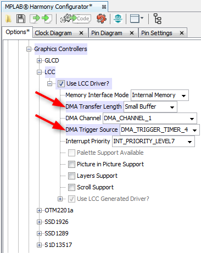The image size is (201, 253).
Task: Expand the Use LCC Generated Driver node
Action: point(60,199)
